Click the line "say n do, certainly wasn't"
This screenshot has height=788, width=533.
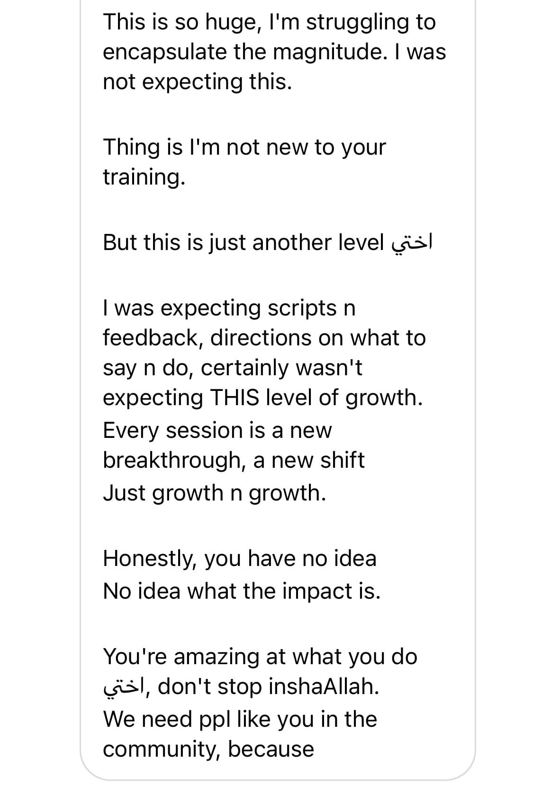tap(232, 368)
